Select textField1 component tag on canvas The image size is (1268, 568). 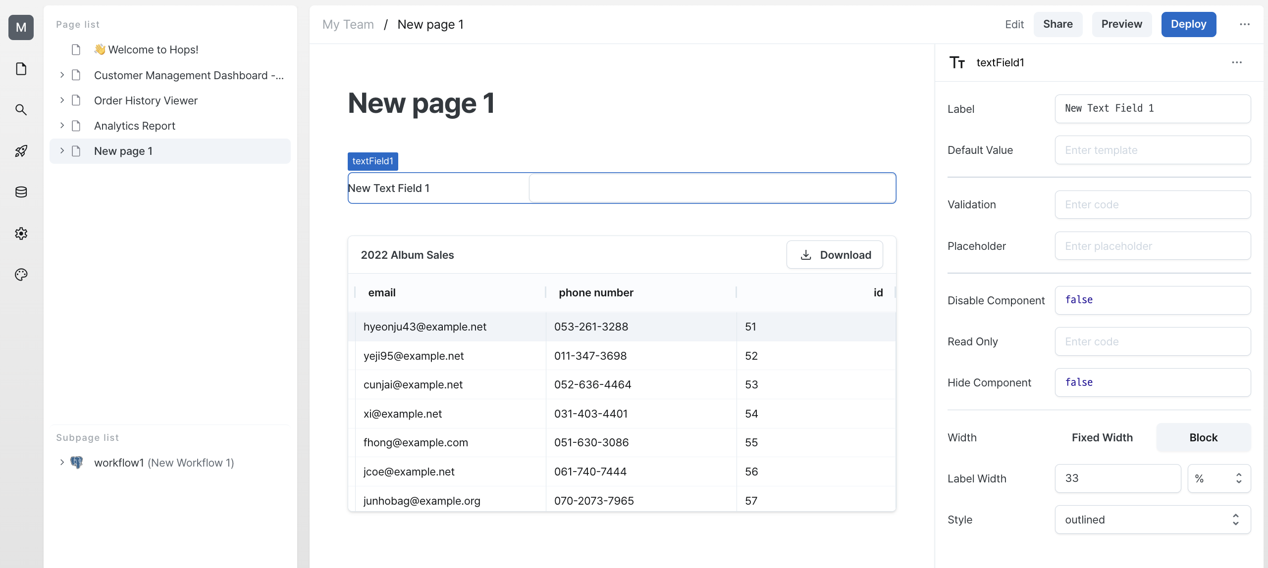(372, 161)
